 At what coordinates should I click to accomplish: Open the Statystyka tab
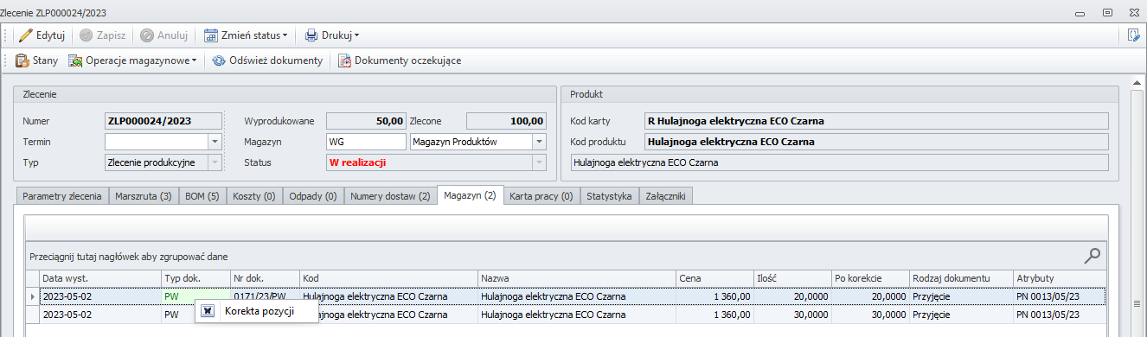tap(610, 196)
